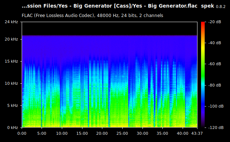Click the -20 dB legend label

tap(214, 22)
